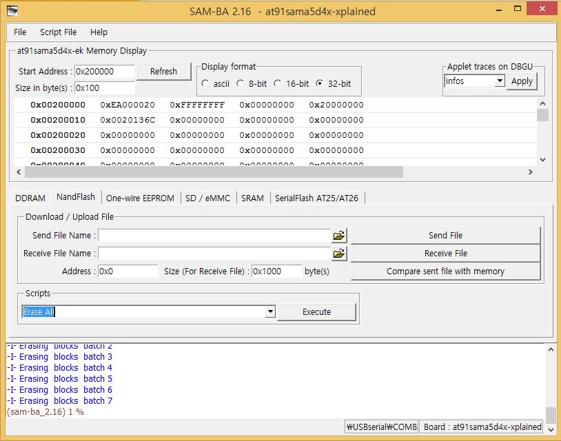Apply the applet traces setting

click(522, 81)
